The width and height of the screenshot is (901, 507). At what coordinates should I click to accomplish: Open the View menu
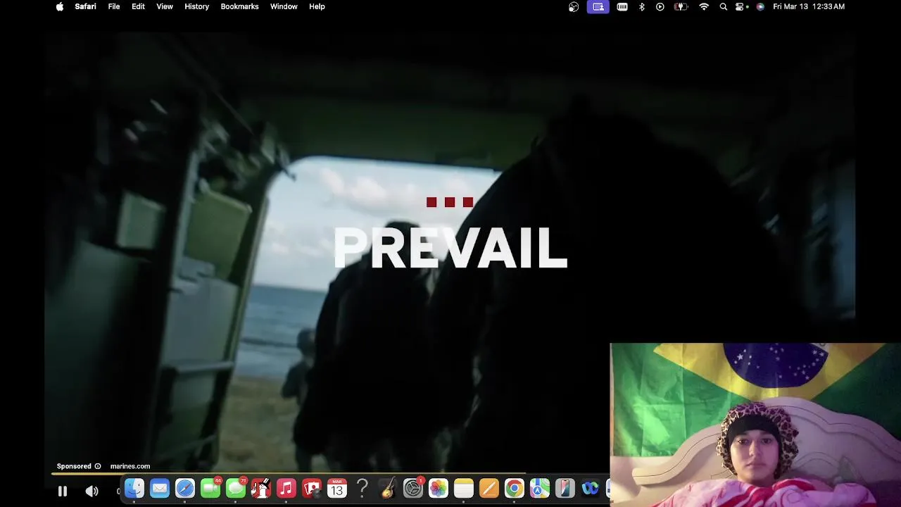point(165,6)
